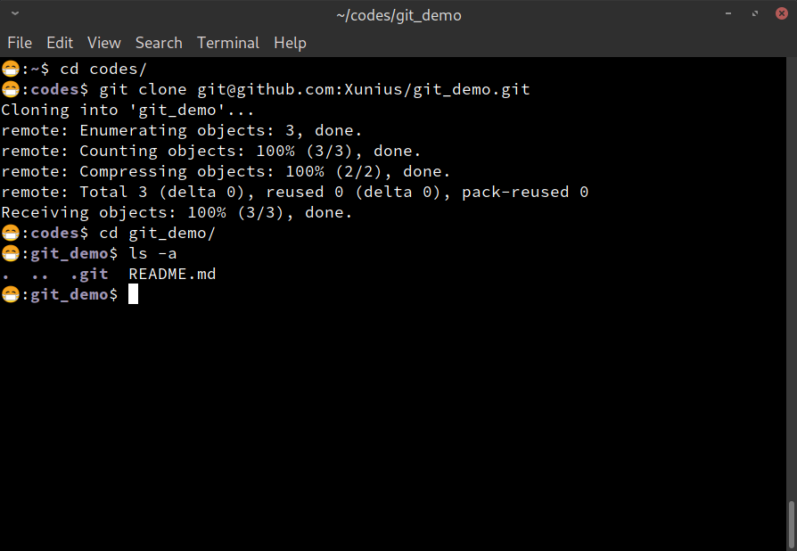Open the Help menu
Screen dimensions: 797x551
pyautogui.click(x=290, y=43)
